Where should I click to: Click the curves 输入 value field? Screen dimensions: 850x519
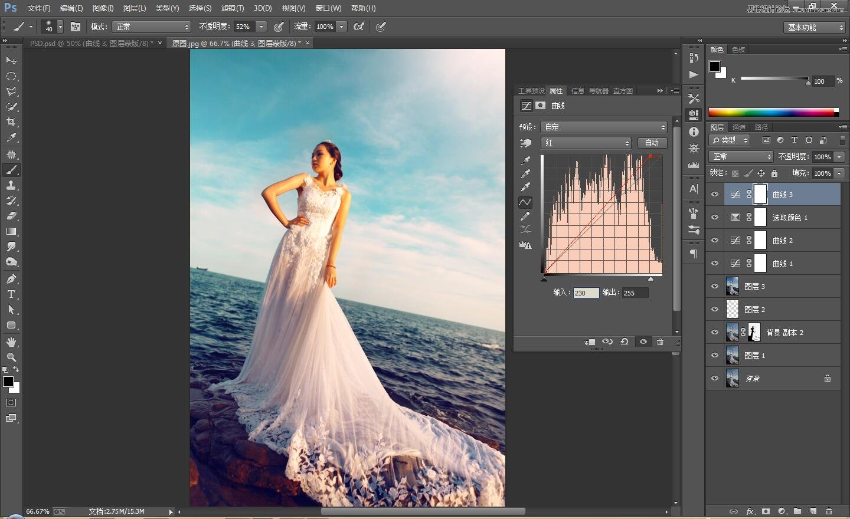[586, 293]
